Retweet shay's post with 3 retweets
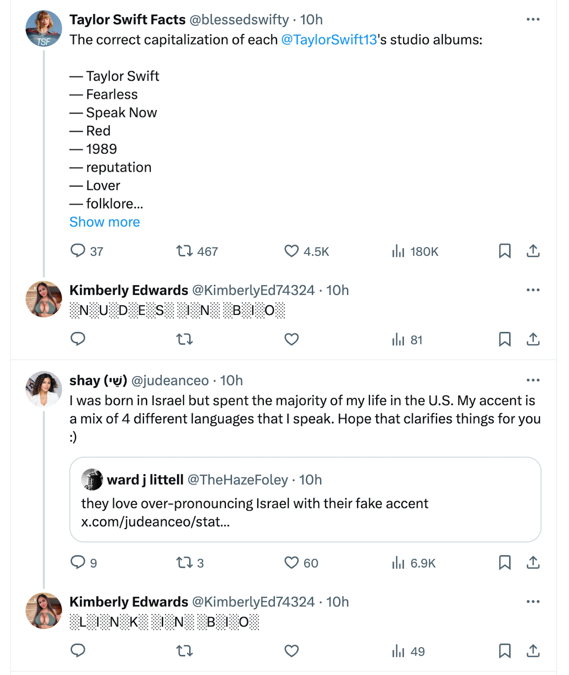 [184, 562]
